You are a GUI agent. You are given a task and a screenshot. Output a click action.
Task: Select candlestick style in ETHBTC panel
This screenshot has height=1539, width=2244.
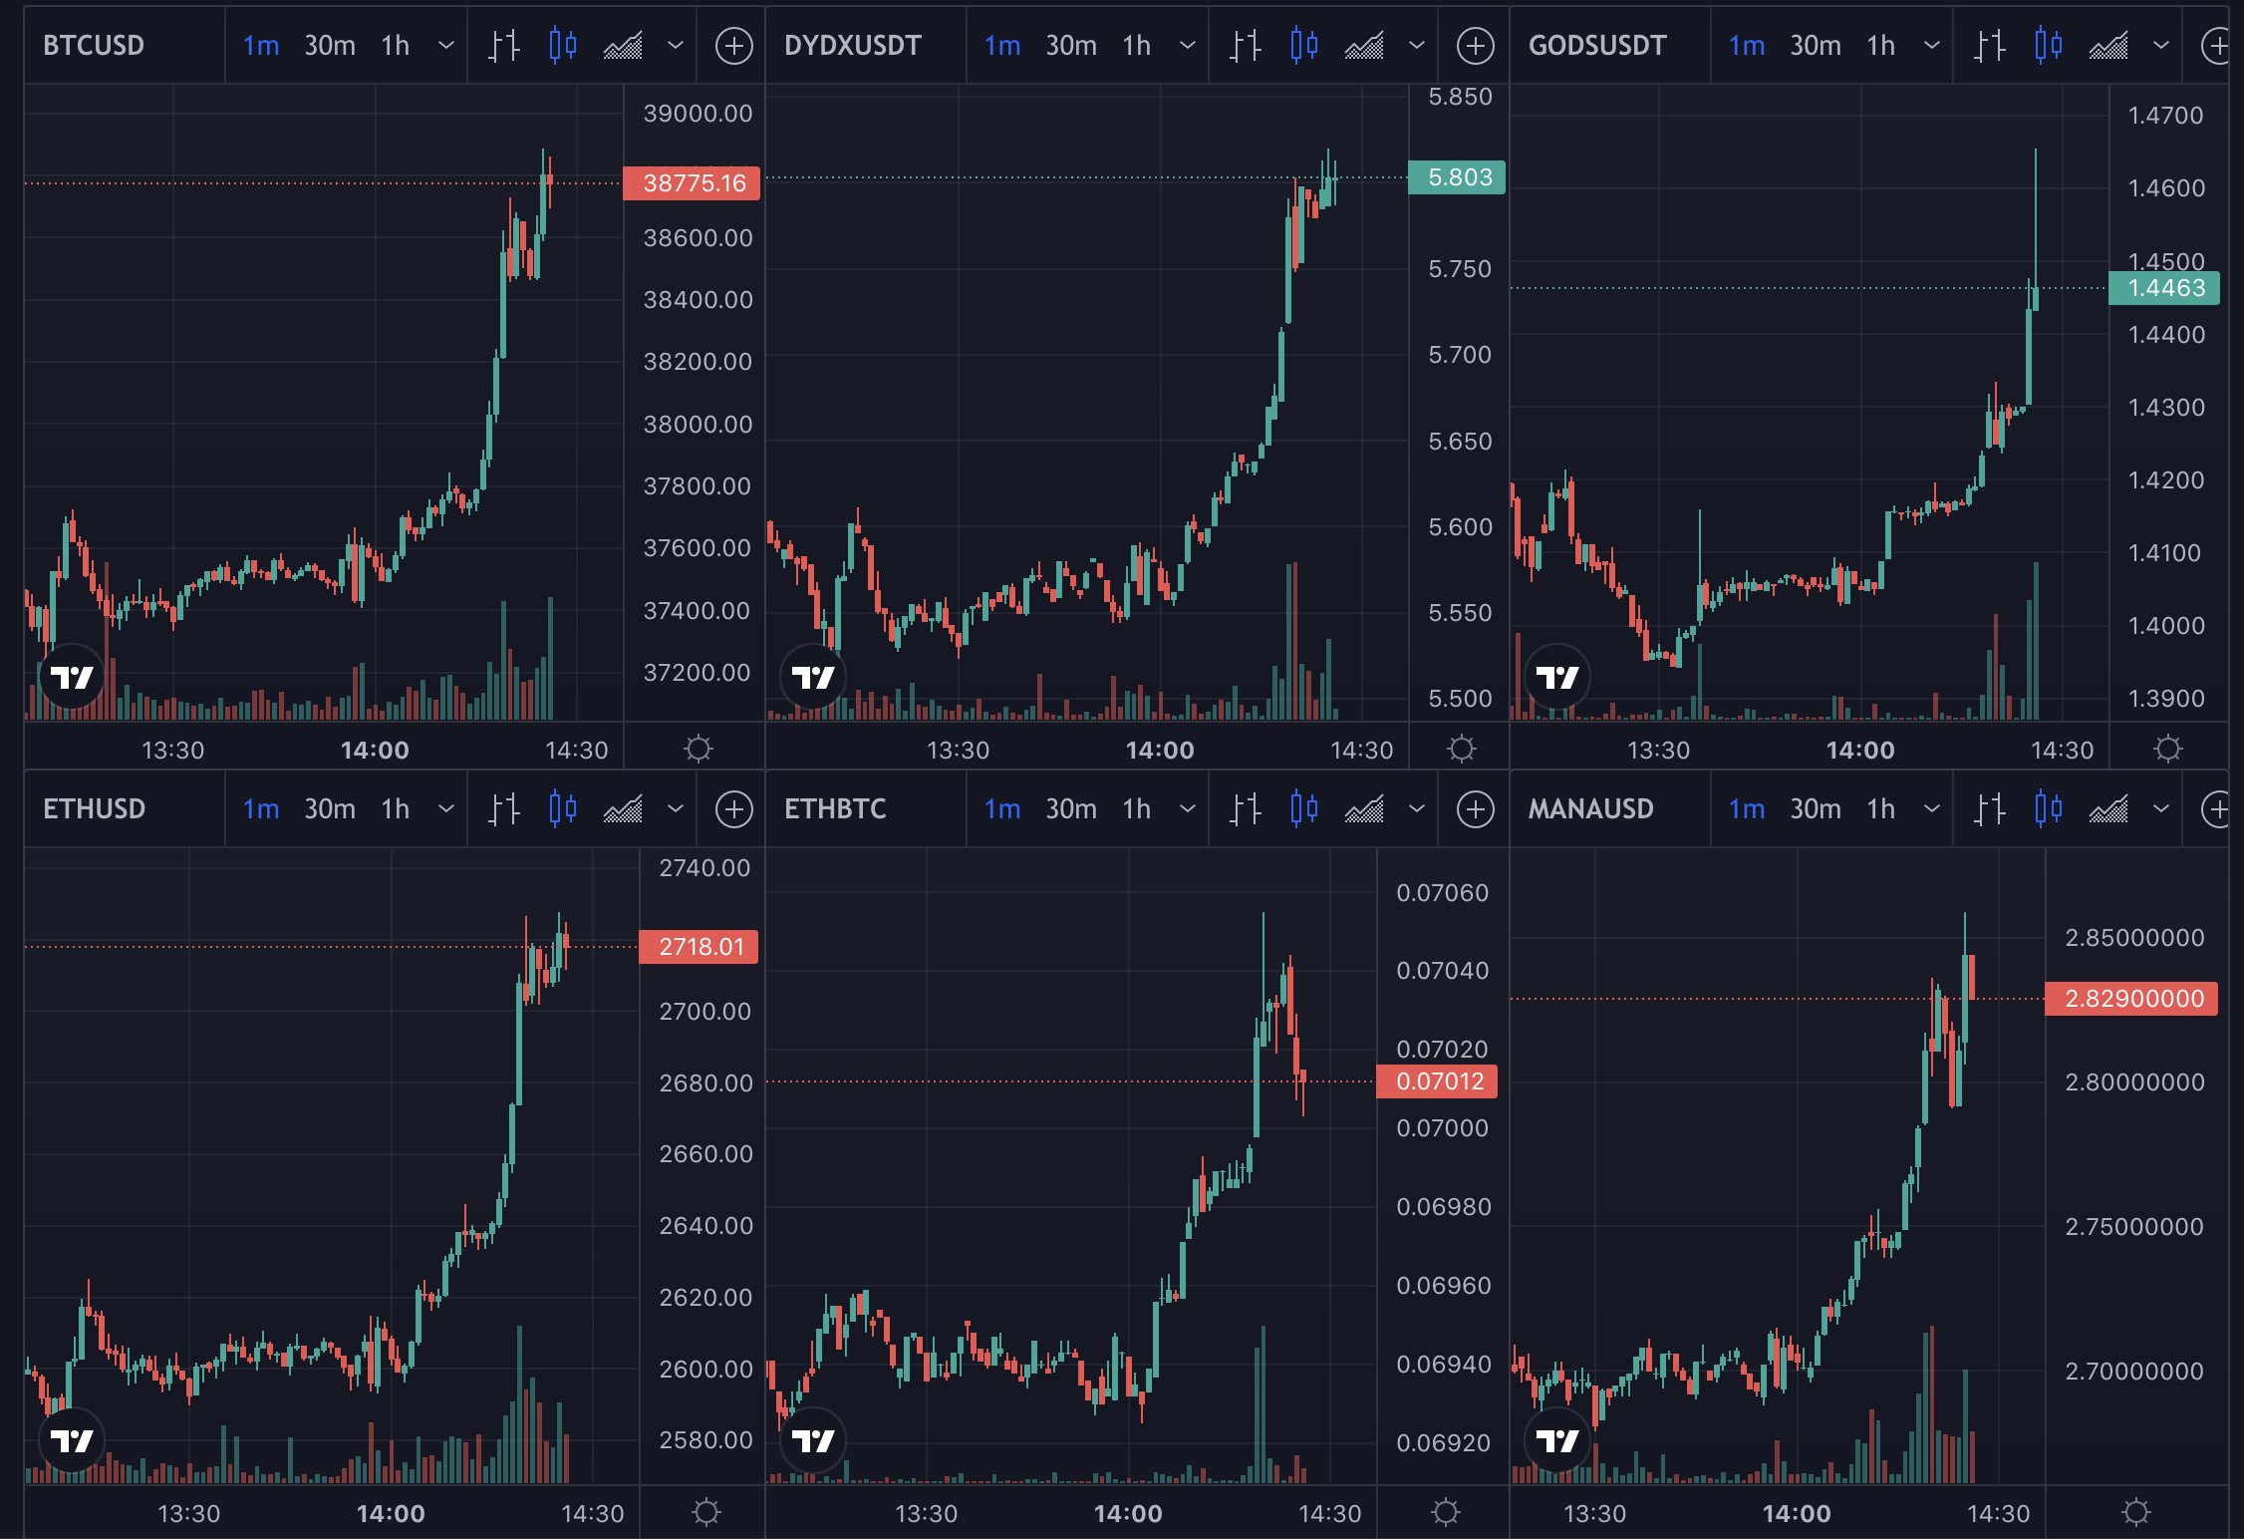click(x=1304, y=809)
